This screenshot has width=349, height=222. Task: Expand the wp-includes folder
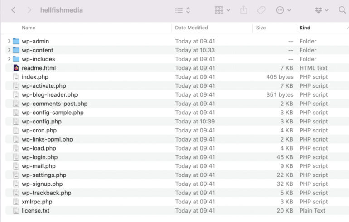click(x=9, y=59)
